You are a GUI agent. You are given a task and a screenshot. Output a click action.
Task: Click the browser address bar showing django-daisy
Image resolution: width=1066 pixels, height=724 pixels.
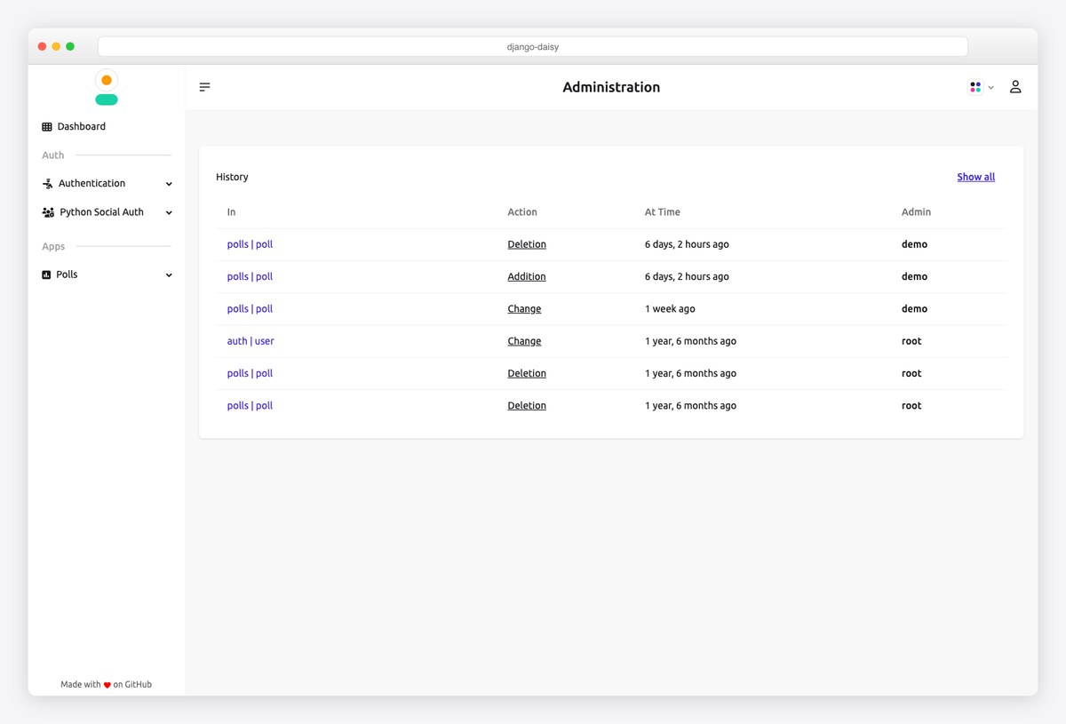[x=533, y=46]
